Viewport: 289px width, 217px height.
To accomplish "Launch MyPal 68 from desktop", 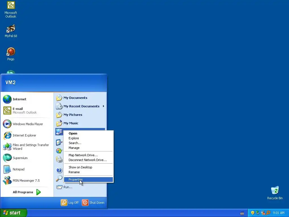I will pyautogui.click(x=11, y=31).
